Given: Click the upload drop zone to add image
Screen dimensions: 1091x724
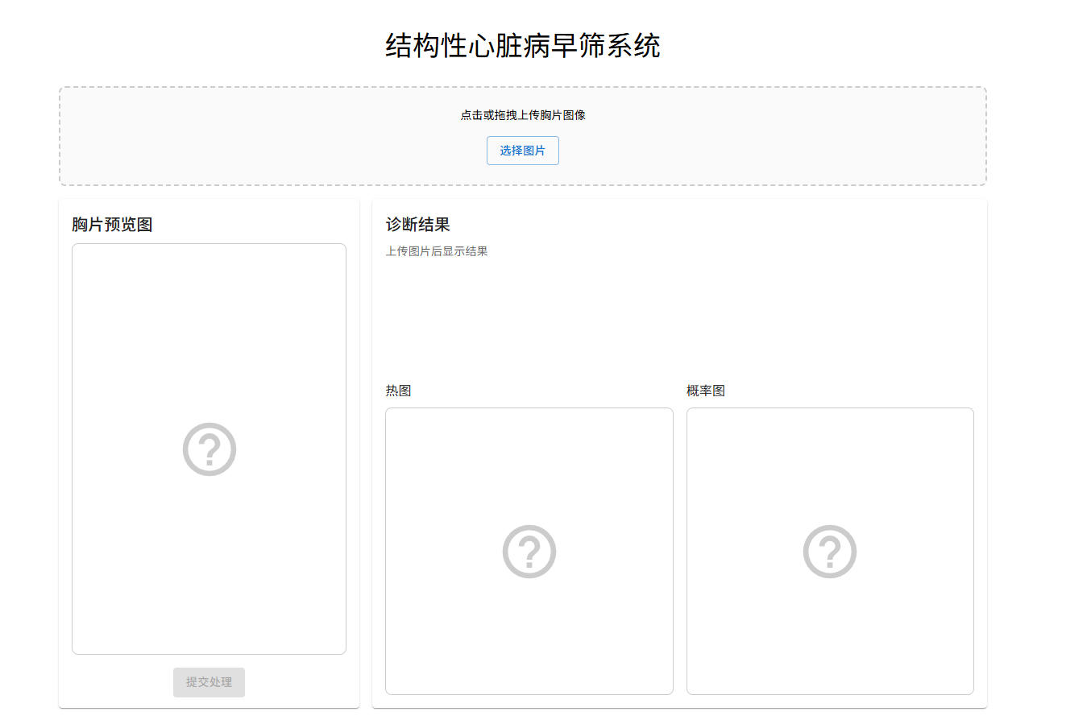Looking at the screenshot, I should [522, 135].
